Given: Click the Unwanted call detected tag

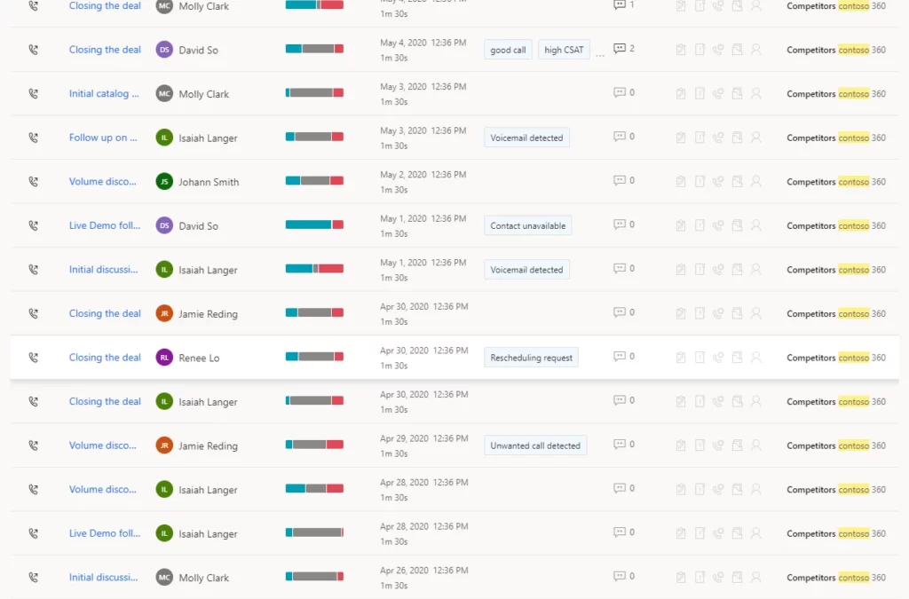Looking at the screenshot, I should (x=535, y=446).
